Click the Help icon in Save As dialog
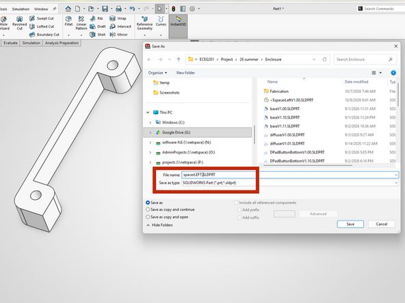405x303 pixels. 393,73
